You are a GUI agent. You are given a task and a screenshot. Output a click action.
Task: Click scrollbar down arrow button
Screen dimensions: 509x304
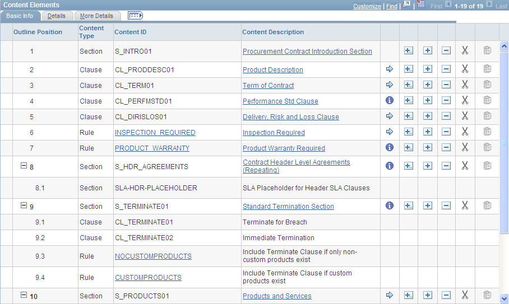[x=504, y=298]
